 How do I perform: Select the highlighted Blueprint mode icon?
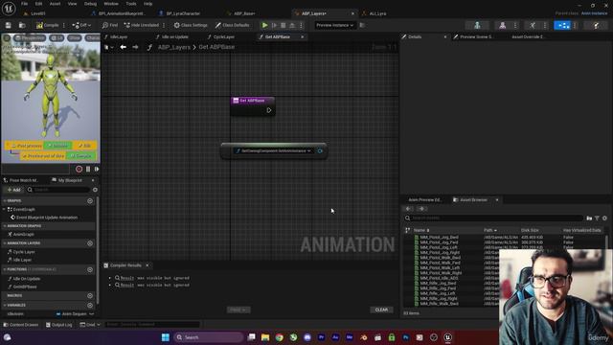pos(562,25)
